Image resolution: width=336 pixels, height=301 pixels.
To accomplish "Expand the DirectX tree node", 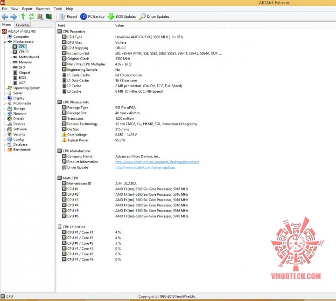I will (x=5, y=119).
